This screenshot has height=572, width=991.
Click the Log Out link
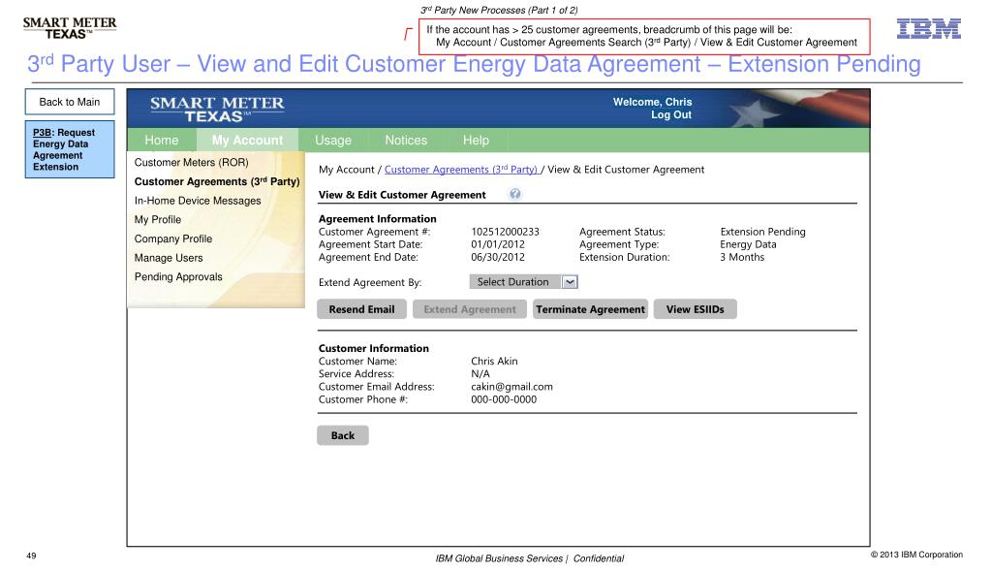[671, 115]
